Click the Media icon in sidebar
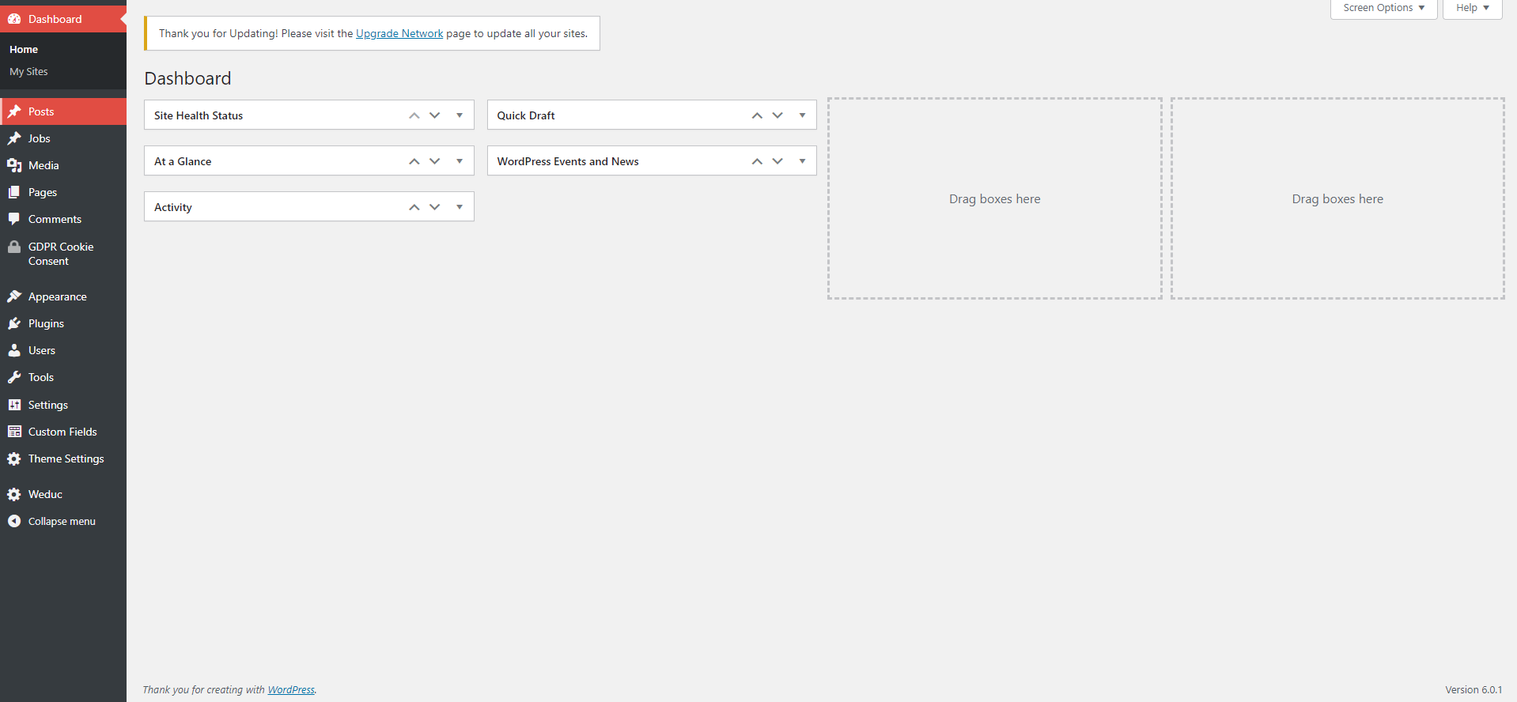The height and width of the screenshot is (702, 1517). click(14, 165)
